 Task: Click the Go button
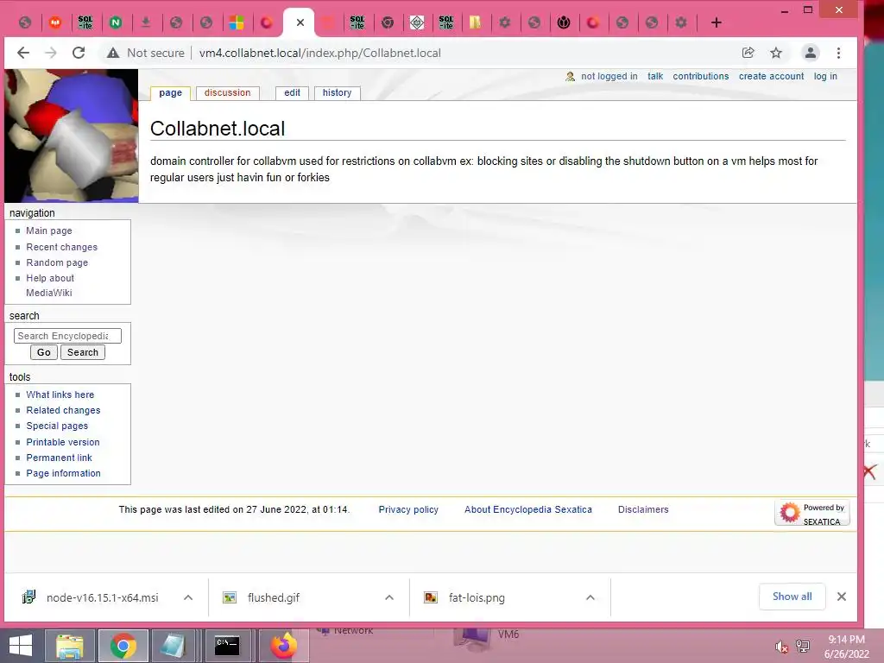tap(44, 352)
